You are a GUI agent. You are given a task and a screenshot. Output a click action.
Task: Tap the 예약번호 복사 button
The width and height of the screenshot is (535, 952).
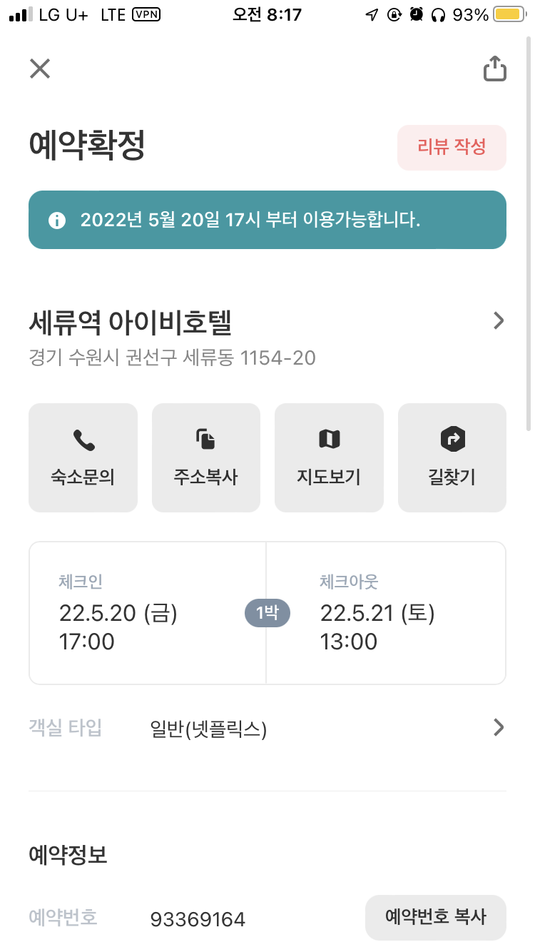[x=435, y=917]
